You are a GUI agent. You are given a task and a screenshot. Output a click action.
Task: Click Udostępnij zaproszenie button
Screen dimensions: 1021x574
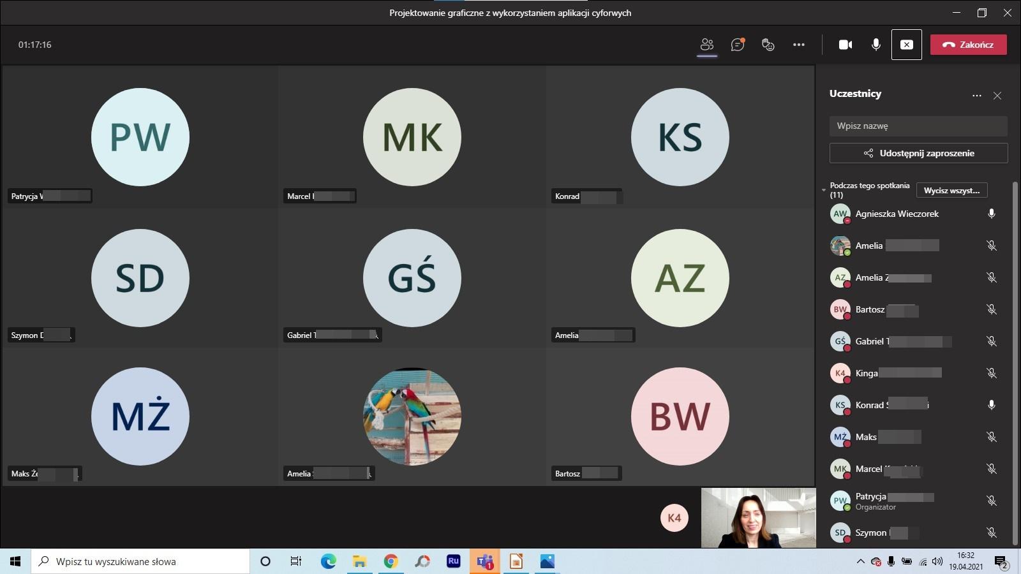(x=918, y=153)
